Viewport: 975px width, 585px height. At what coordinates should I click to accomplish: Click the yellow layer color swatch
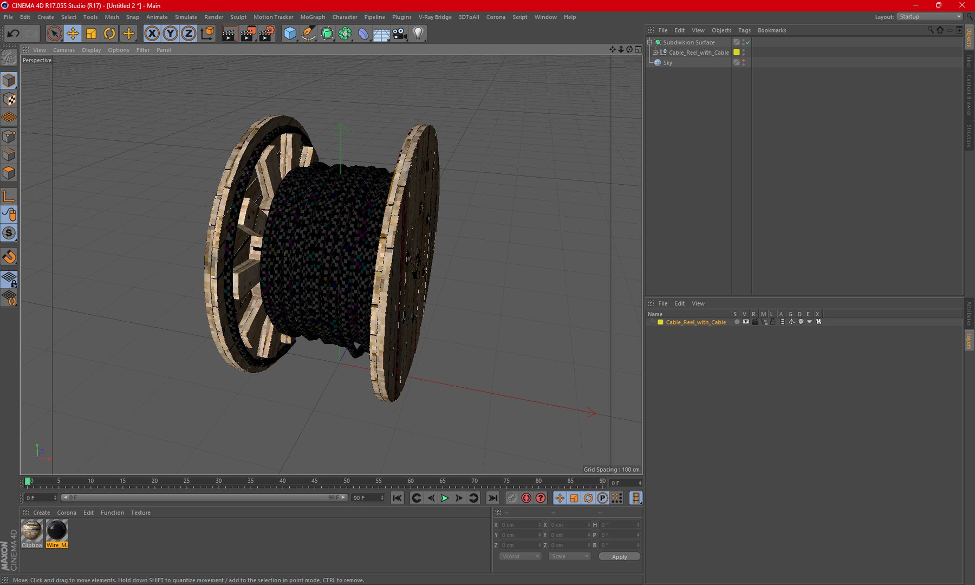tap(660, 322)
